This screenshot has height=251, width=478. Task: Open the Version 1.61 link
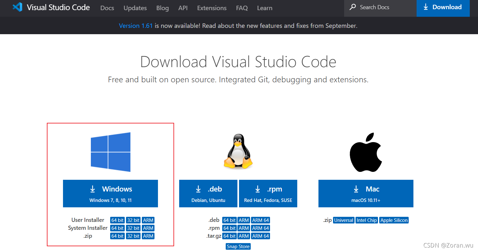(x=136, y=26)
